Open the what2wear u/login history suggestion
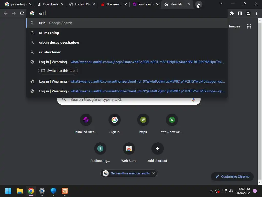This screenshot has height=197, width=262. click(x=127, y=62)
